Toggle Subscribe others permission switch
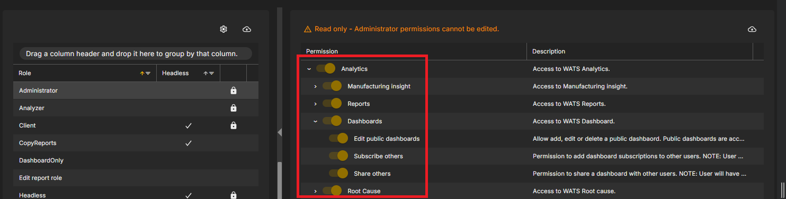Viewport: 786px width, 199px height. tap(338, 156)
